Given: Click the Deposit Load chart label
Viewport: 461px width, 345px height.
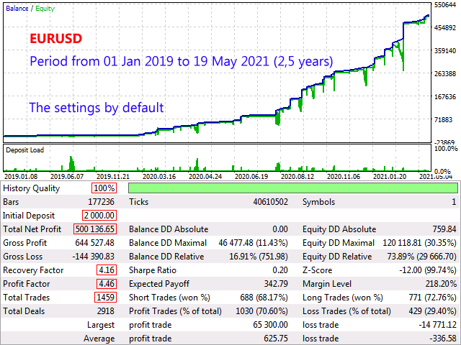Looking at the screenshot, I should click(x=24, y=150).
